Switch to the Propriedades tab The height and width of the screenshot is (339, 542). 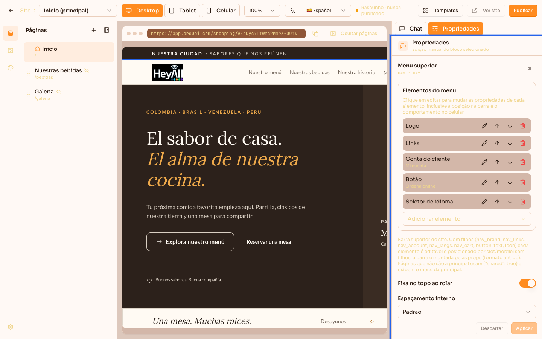tap(455, 29)
